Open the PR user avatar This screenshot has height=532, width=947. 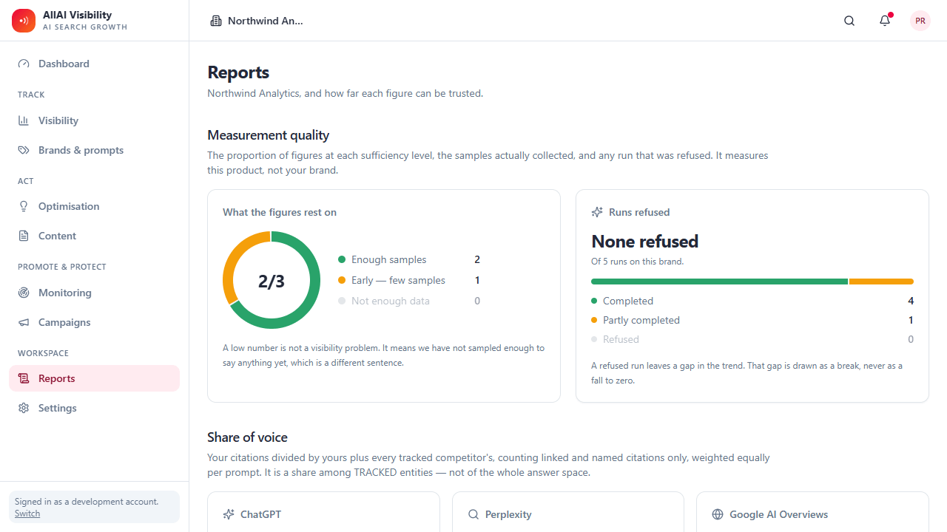[920, 21]
